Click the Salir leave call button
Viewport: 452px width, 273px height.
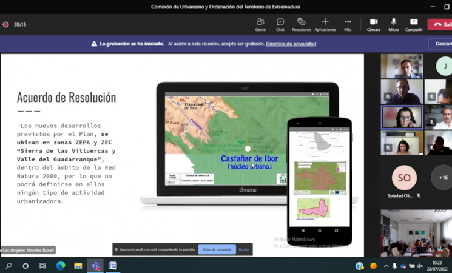pos(440,25)
